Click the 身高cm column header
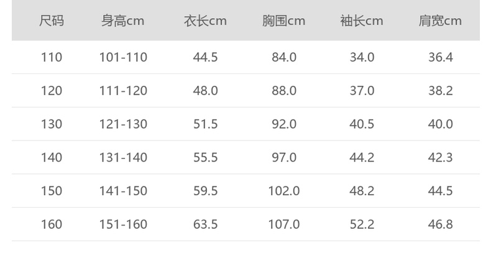Screen dimensions: 491x268 tap(123, 21)
